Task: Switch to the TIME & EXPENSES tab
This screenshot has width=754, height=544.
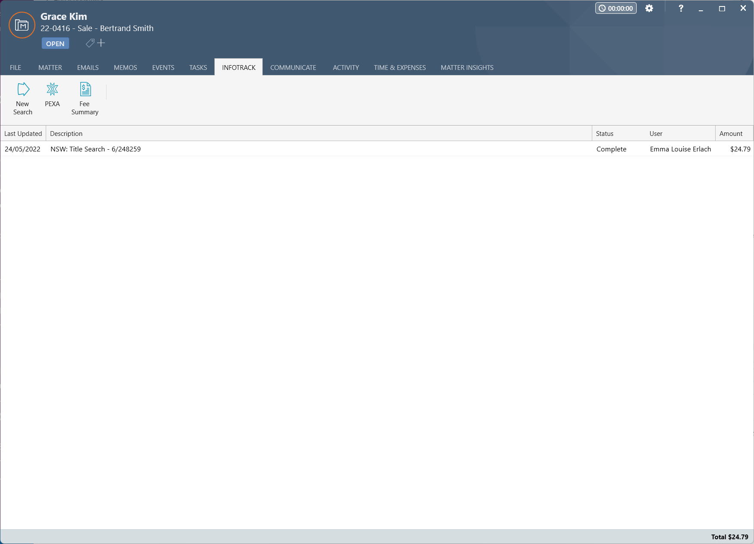Action: click(399, 67)
